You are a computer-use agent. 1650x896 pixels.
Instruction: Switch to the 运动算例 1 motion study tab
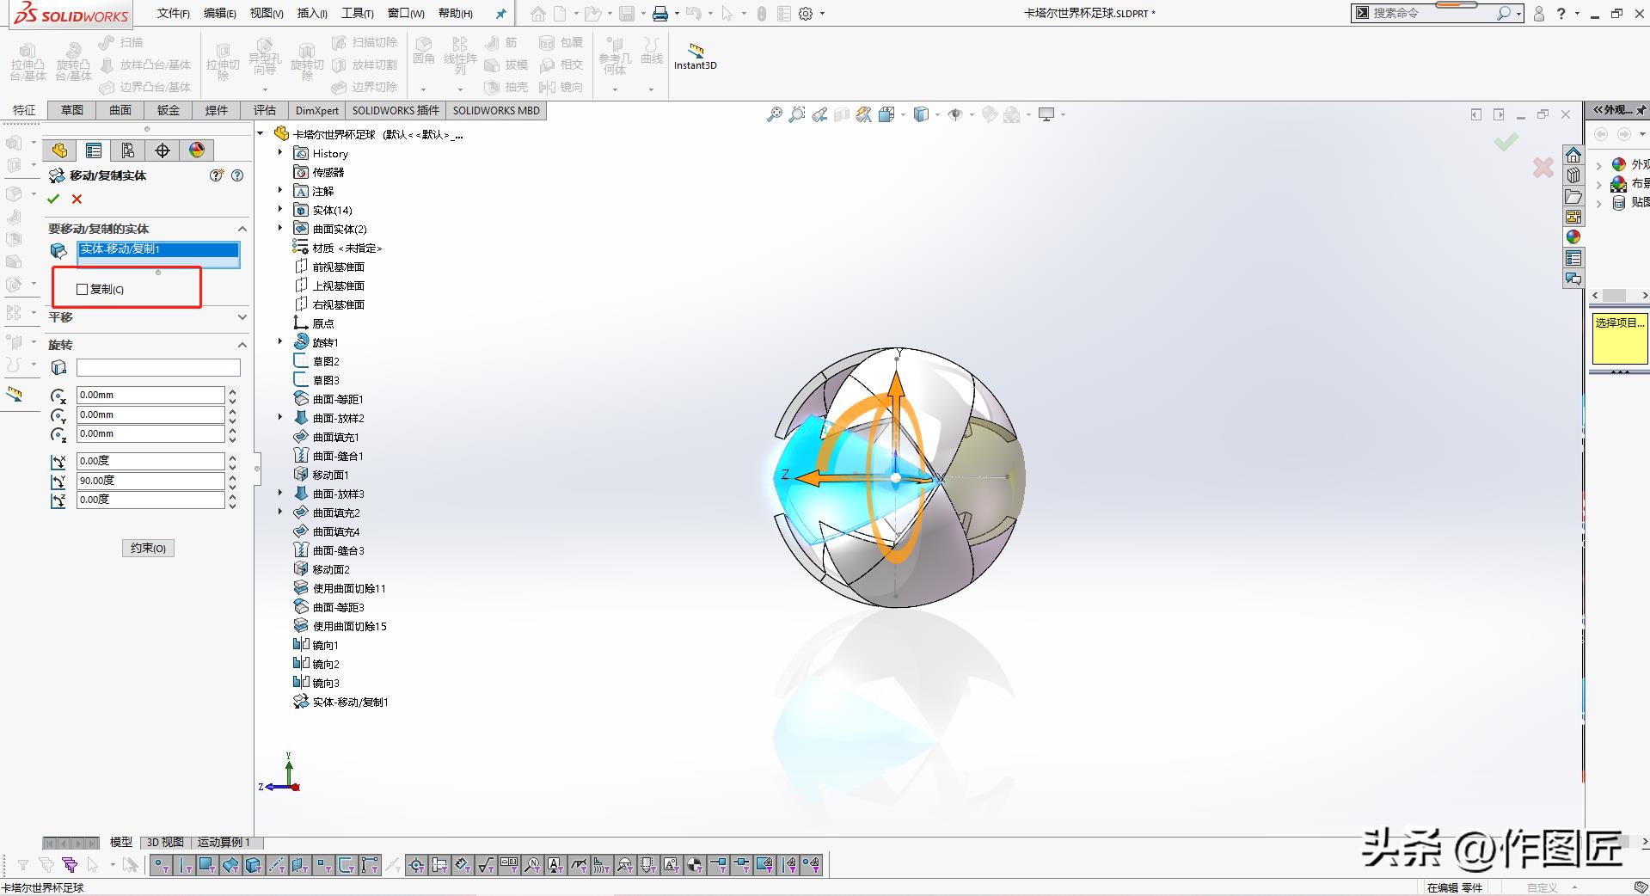point(224,842)
